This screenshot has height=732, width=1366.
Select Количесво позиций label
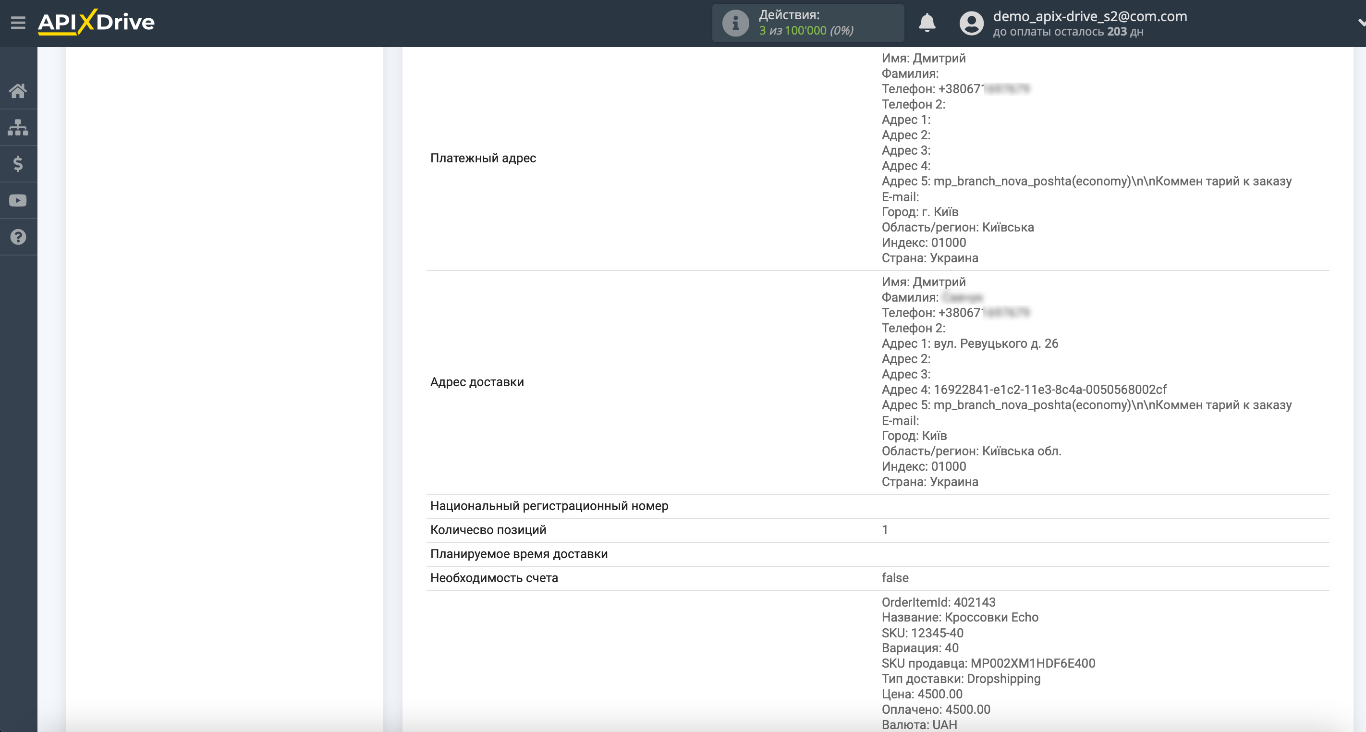pos(488,530)
